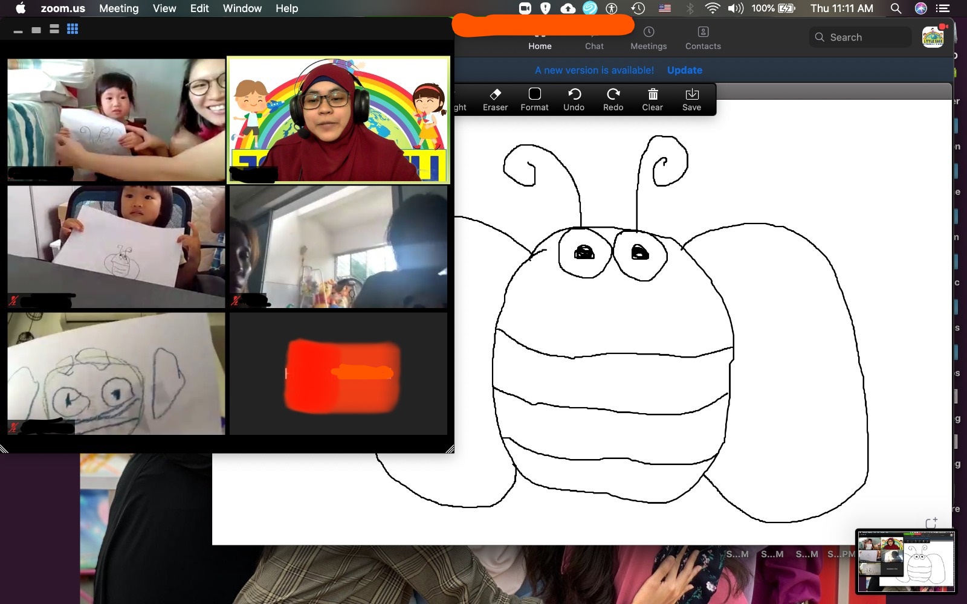Click the Time Machine menu bar icon
Image resolution: width=967 pixels, height=604 pixels.
click(x=638, y=8)
